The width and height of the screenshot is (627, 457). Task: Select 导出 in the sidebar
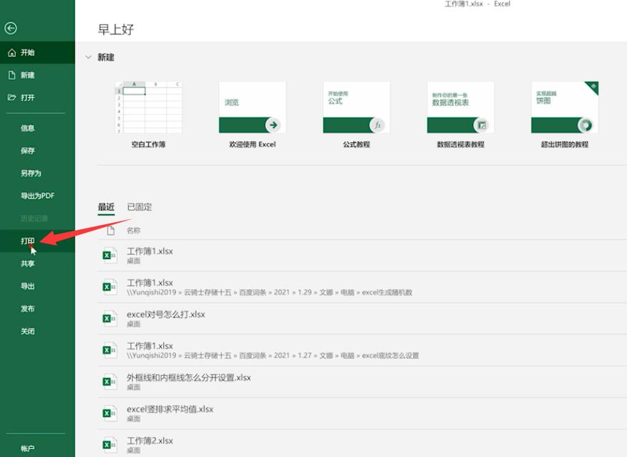point(37,286)
